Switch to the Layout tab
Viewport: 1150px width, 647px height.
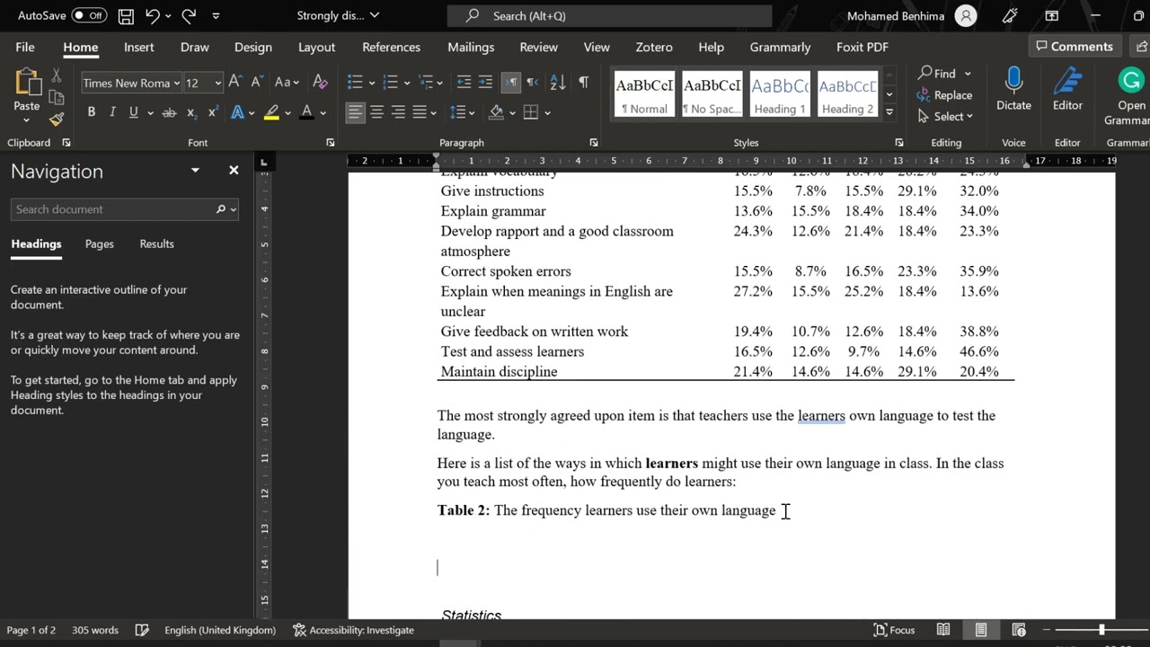click(316, 47)
